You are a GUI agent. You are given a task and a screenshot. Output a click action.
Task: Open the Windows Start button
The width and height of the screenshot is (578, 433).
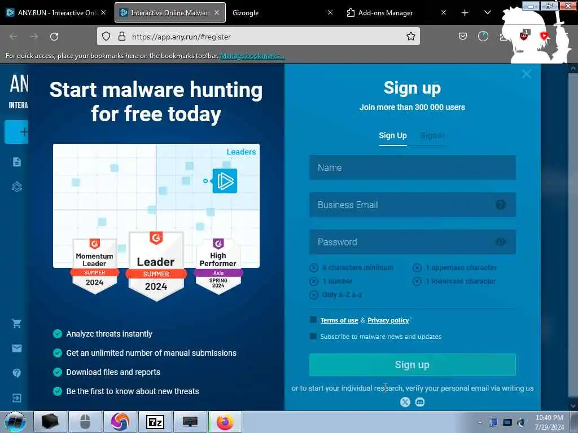pyautogui.click(x=15, y=422)
